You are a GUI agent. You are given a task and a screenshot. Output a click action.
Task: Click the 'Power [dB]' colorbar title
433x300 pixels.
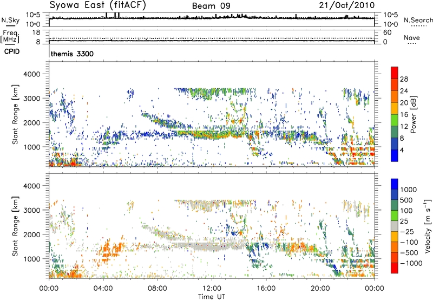413,114
